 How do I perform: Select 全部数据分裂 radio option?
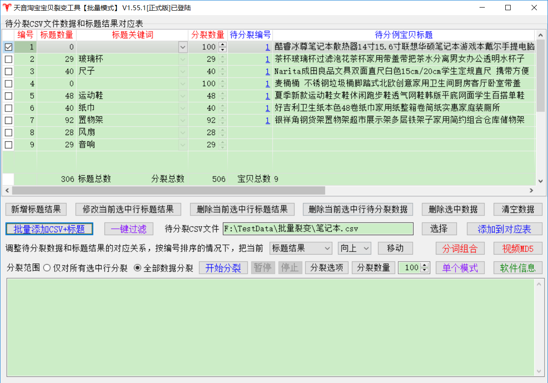(137, 268)
